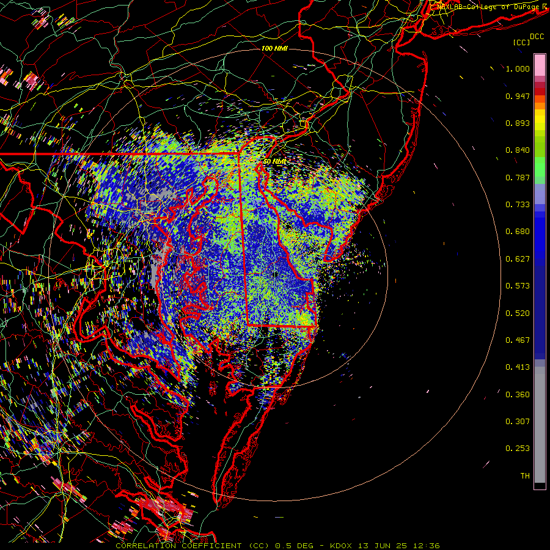Select the 0.733 legend value

tap(518, 205)
